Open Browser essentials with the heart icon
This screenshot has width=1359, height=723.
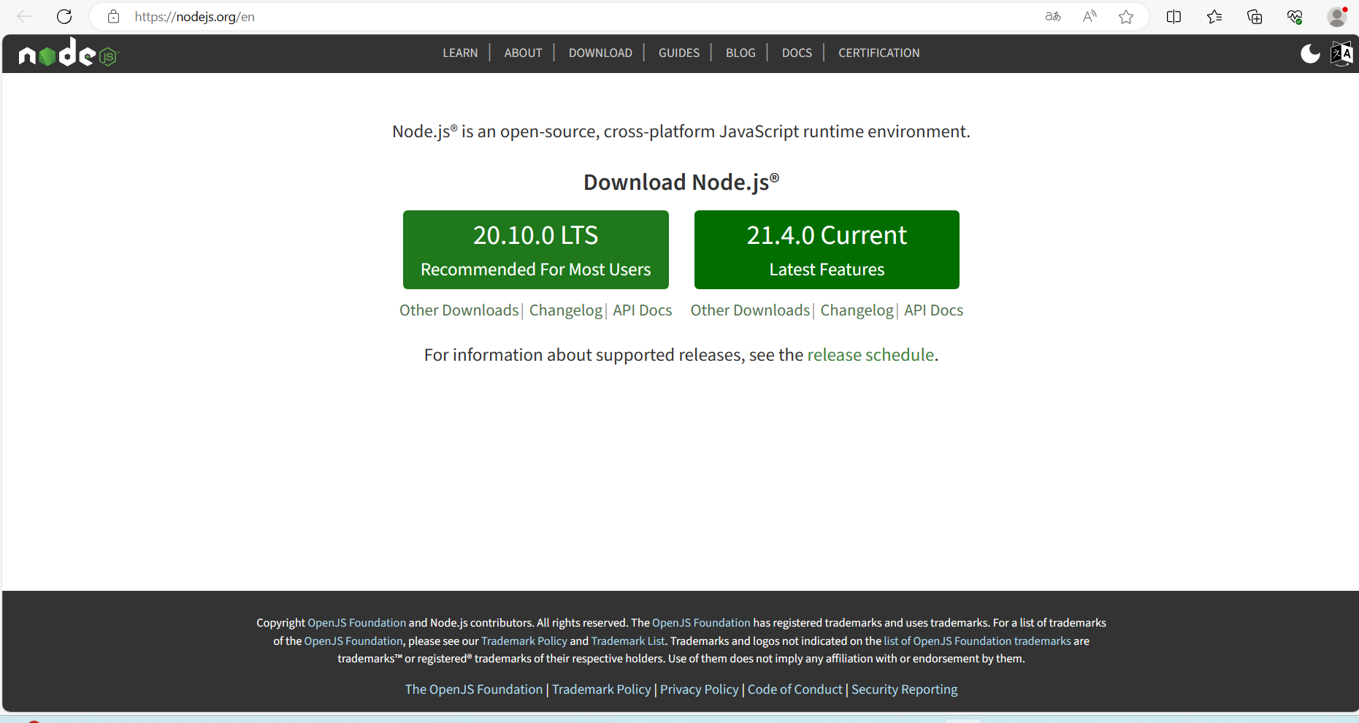tap(1295, 16)
